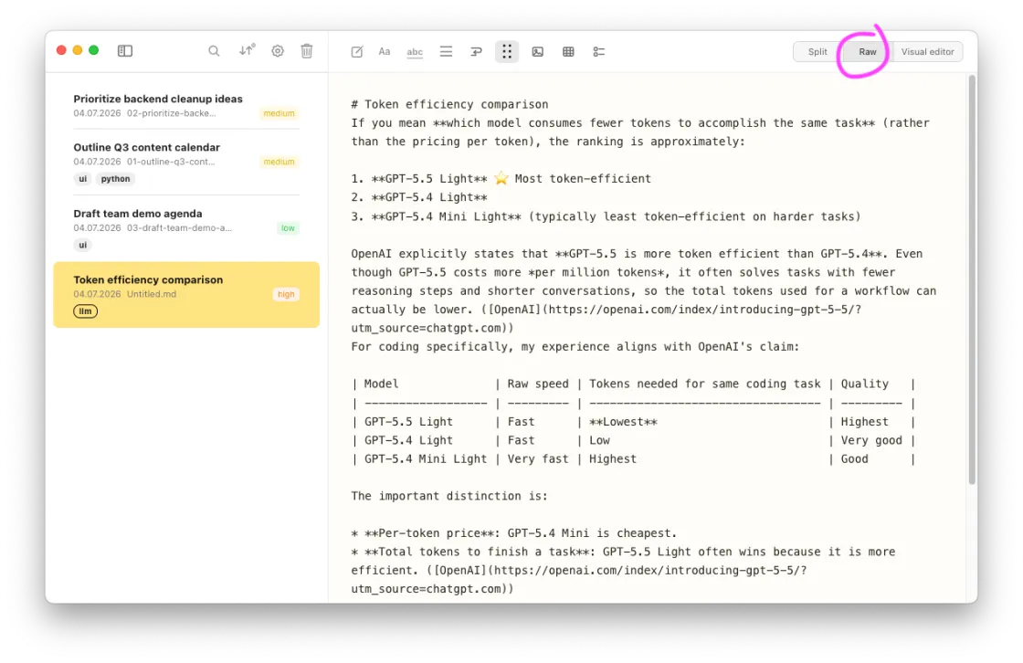Click the OpenAI URL near the bottom bullet
The image size is (1023, 663).
pos(579,580)
